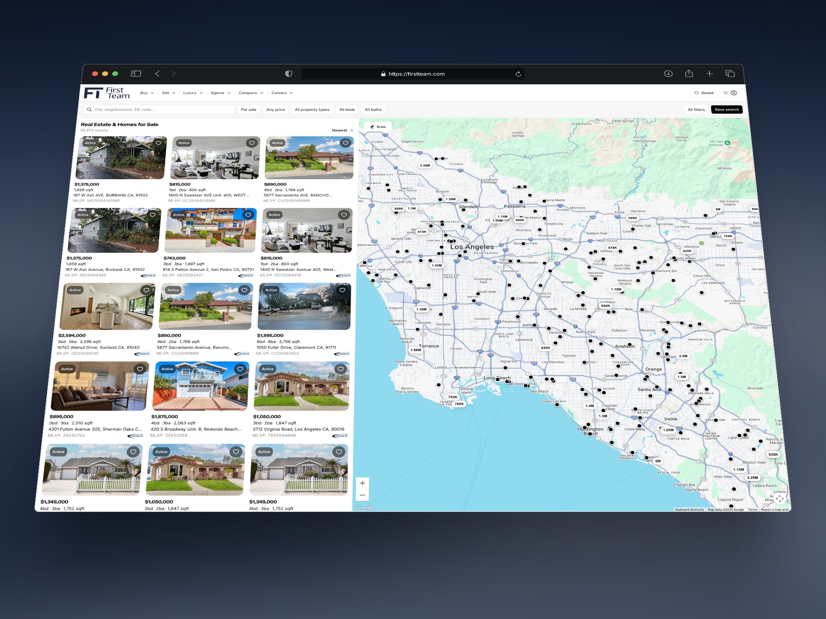This screenshot has width=826, height=619.
Task: Click the map recenter icon bottom right
Action: click(x=780, y=499)
